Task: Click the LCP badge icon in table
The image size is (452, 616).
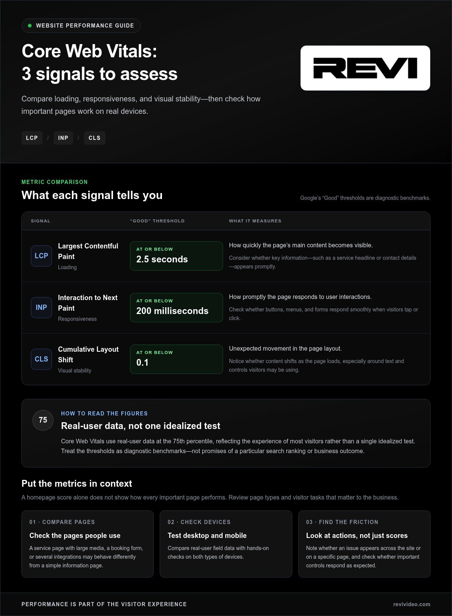Action: click(41, 256)
